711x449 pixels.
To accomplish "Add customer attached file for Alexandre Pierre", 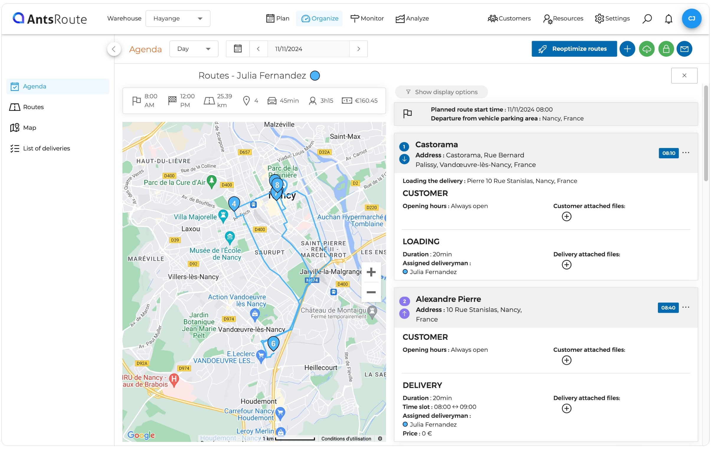I will (x=566, y=360).
